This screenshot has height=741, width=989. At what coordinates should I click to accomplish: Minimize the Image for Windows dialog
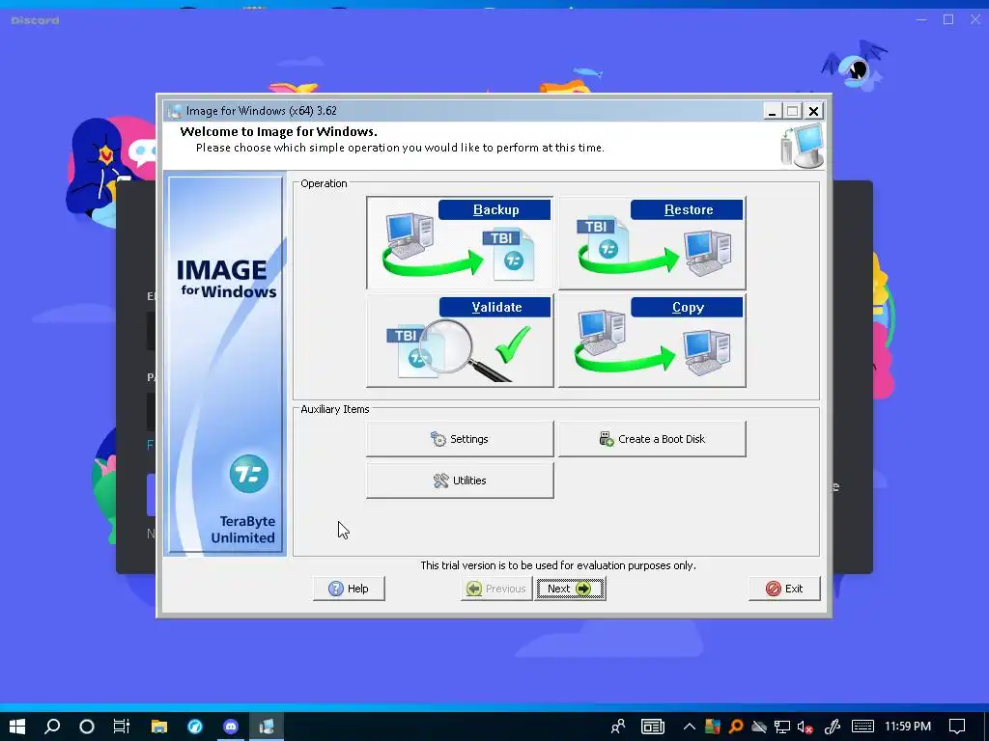[772, 112]
